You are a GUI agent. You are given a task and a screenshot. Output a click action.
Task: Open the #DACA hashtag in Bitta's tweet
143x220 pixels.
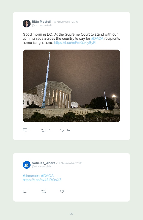click(97, 38)
